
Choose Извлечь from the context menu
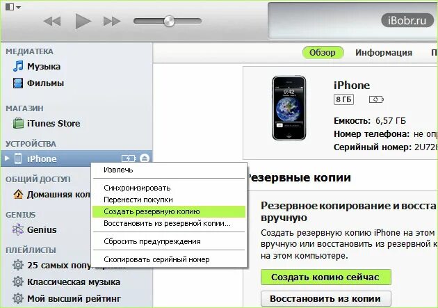(169, 170)
